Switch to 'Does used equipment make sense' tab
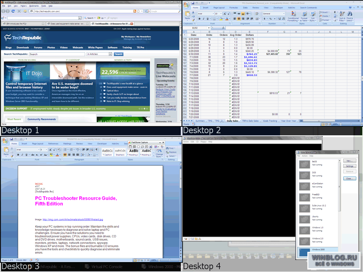Viewport: 363px width, 272px height. point(68,24)
